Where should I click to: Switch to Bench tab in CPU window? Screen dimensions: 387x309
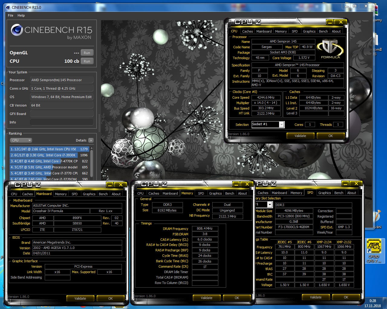click(323, 31)
